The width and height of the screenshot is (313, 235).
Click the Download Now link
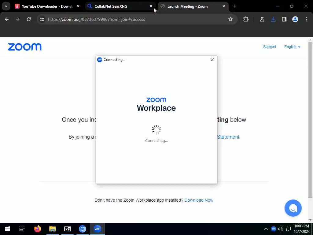[199, 200]
